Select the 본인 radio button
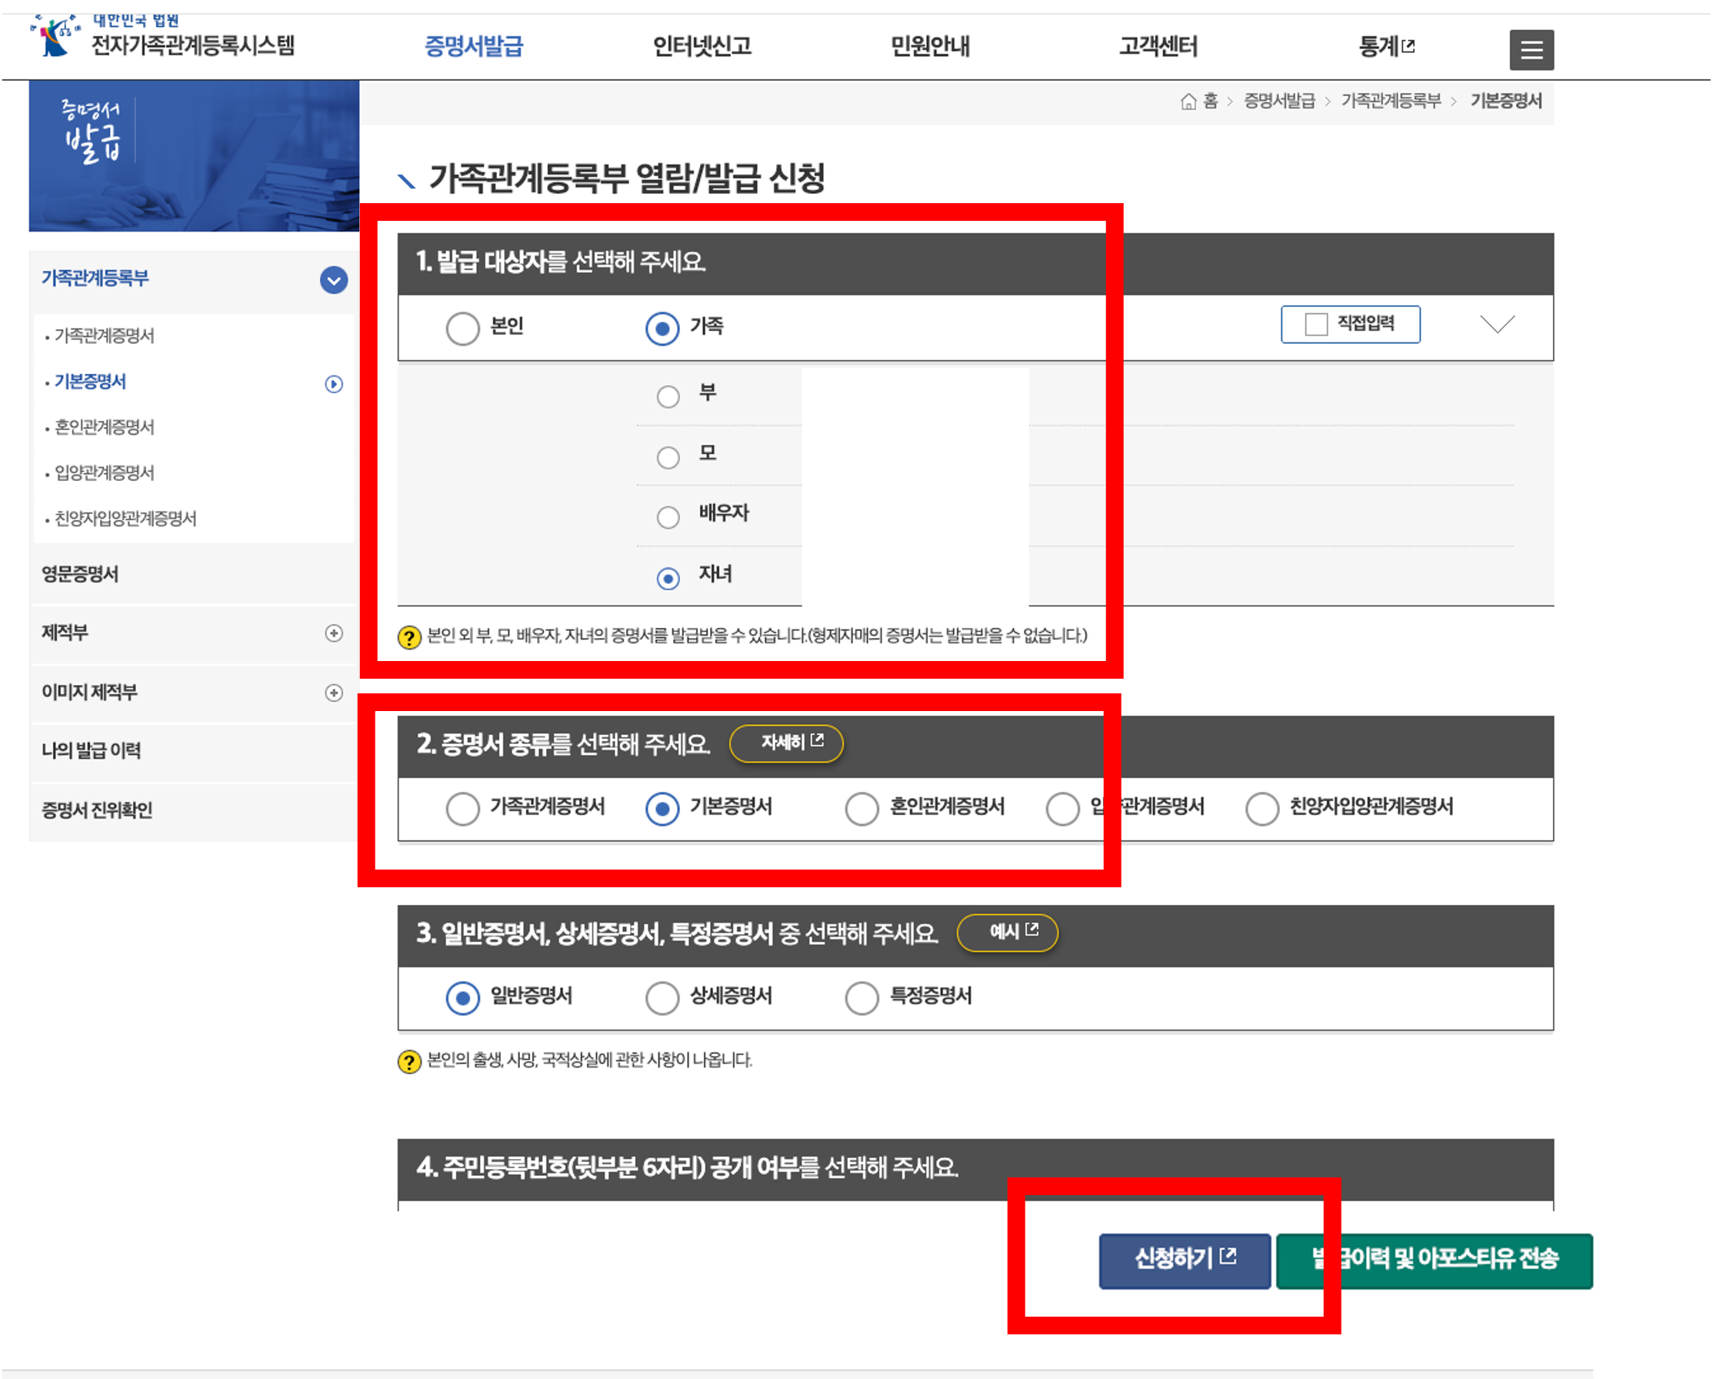Screen dimensions: 1713x1379 coord(463,328)
